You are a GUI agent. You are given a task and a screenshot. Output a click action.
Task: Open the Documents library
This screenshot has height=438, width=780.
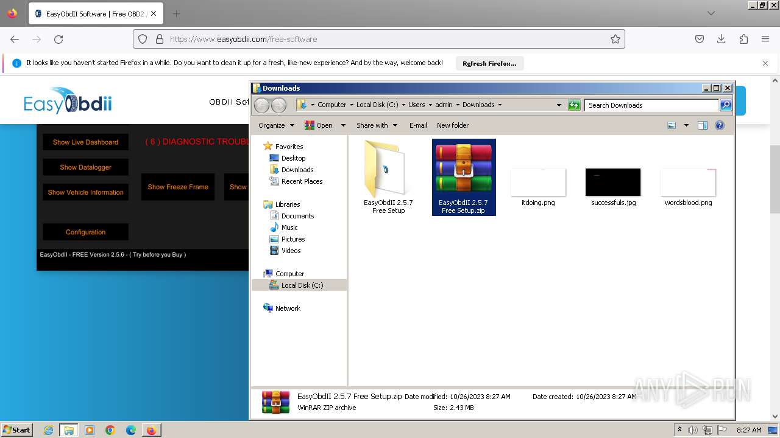click(x=297, y=216)
